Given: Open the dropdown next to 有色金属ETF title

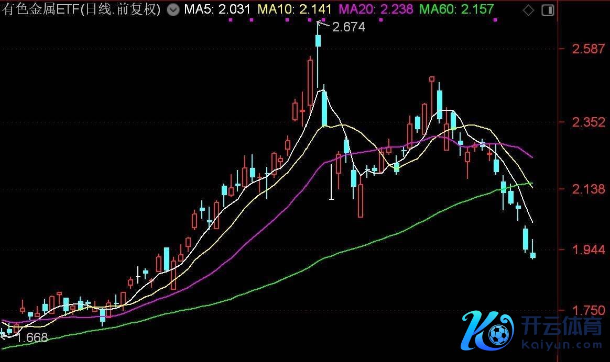Looking at the screenshot, I should click(x=171, y=9).
